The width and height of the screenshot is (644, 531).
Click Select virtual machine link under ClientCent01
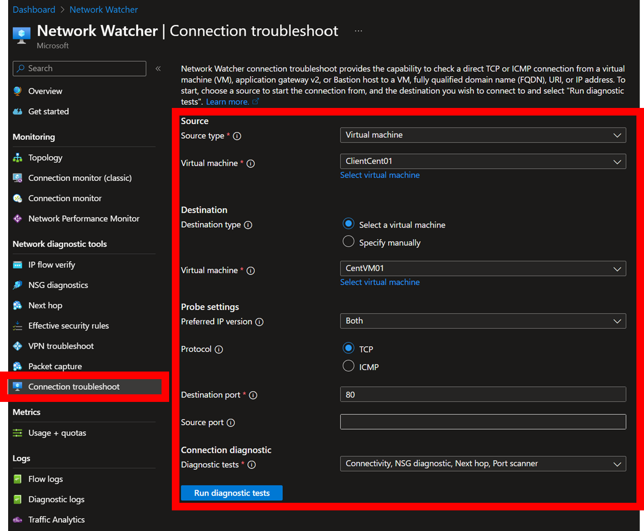point(380,176)
